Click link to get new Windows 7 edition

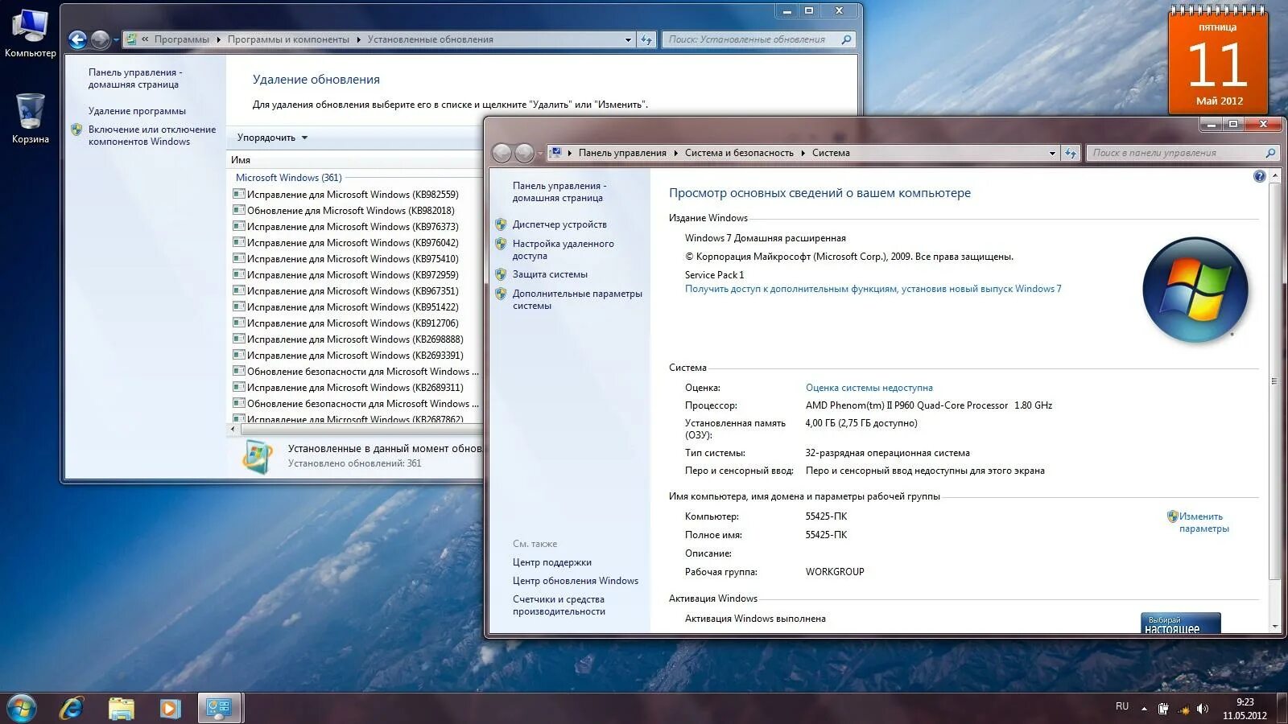pyautogui.click(x=873, y=289)
